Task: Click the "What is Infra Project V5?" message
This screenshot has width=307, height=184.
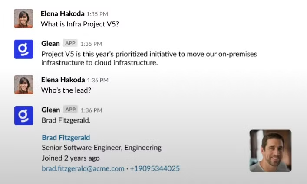Action: (x=79, y=24)
